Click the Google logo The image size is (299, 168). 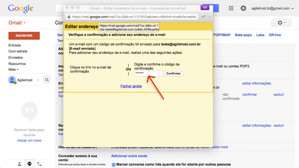(x=21, y=8)
